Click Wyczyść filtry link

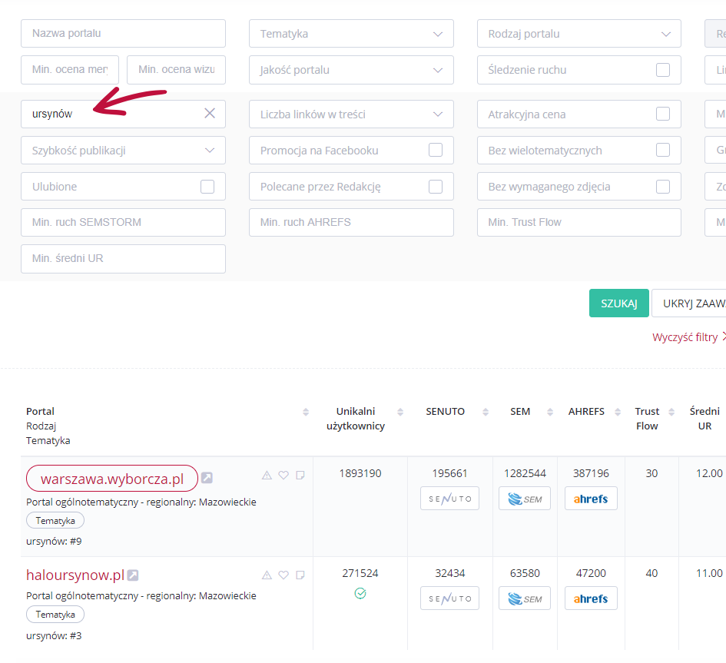[x=685, y=337]
